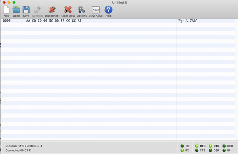Click the DCD status light
Image resolution: width=238 pixels, height=154 pixels.
(224, 146)
